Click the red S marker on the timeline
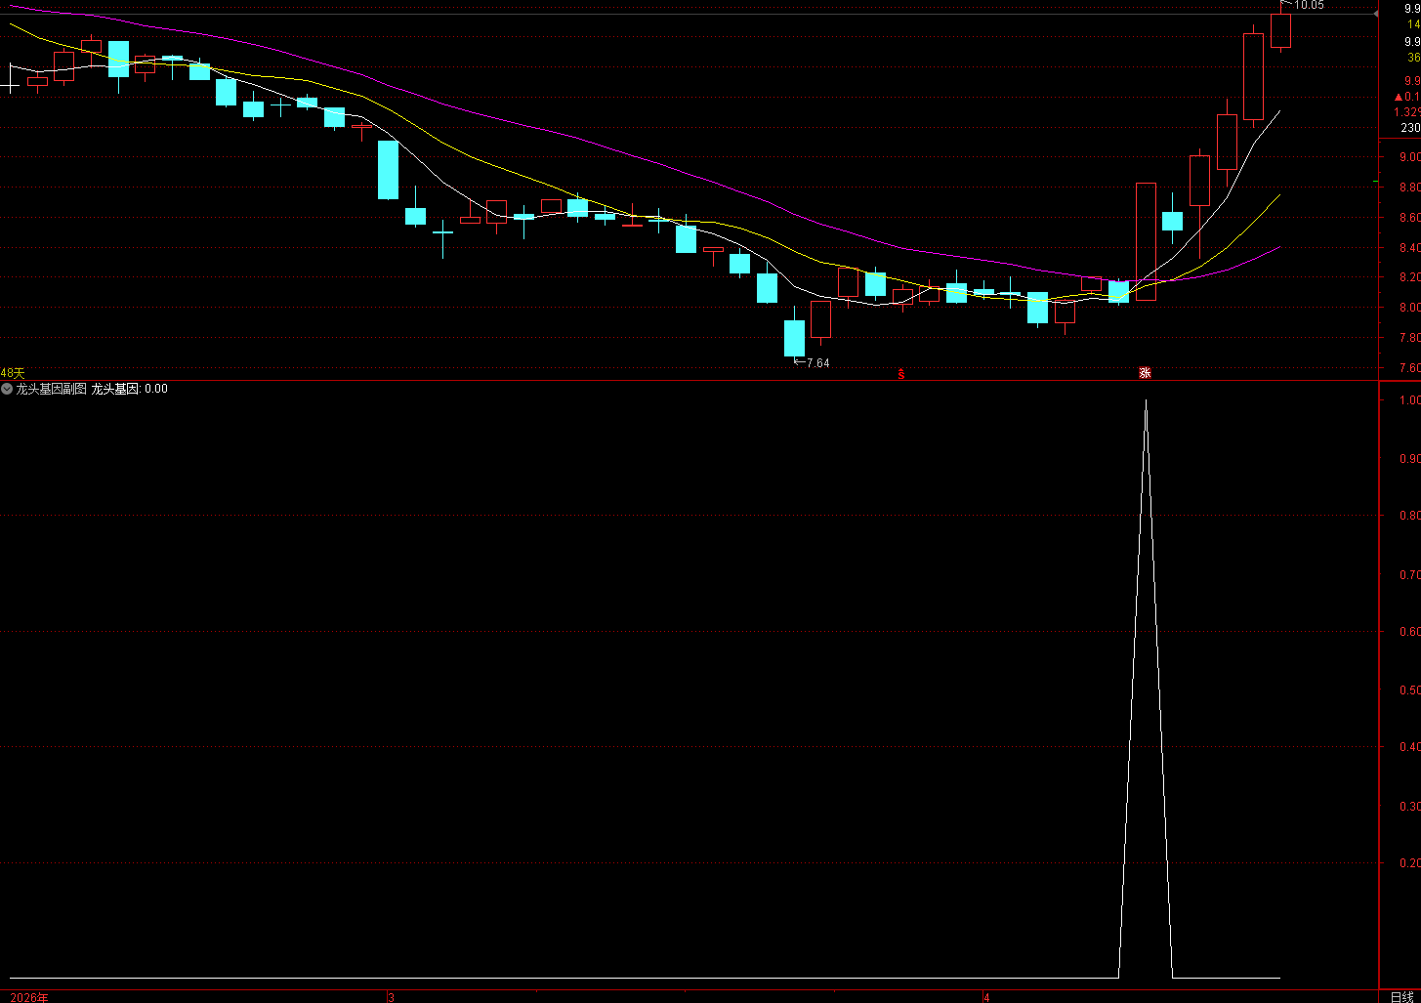The width and height of the screenshot is (1421, 1003). pos(900,374)
